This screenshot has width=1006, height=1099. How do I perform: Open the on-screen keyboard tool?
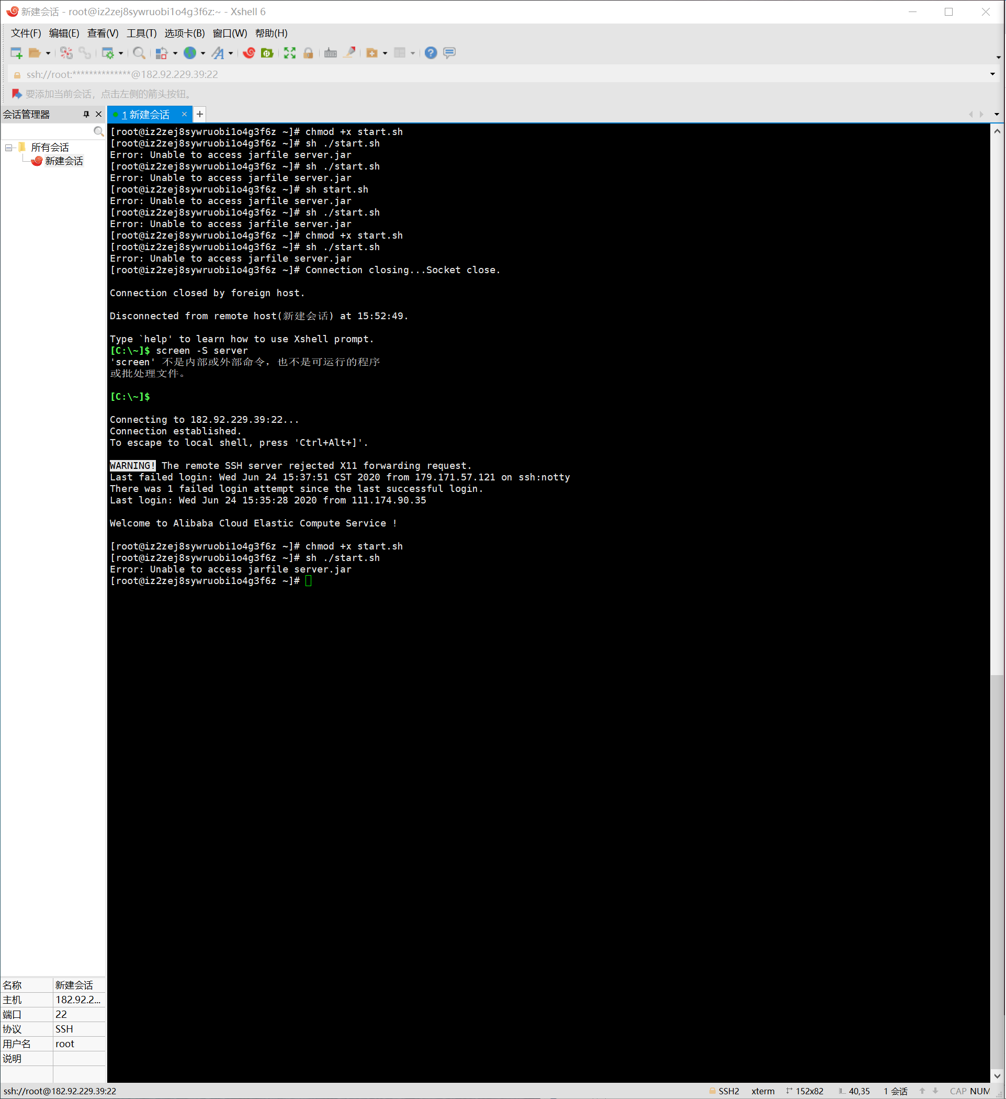click(x=330, y=53)
